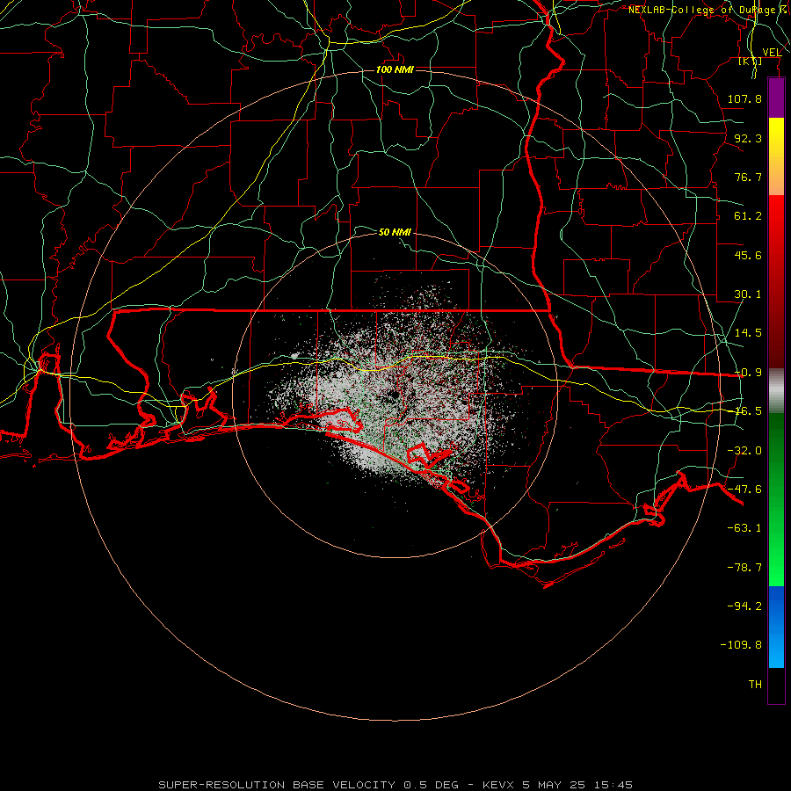
Task: Select the 45.6 legend value
Action: (748, 255)
